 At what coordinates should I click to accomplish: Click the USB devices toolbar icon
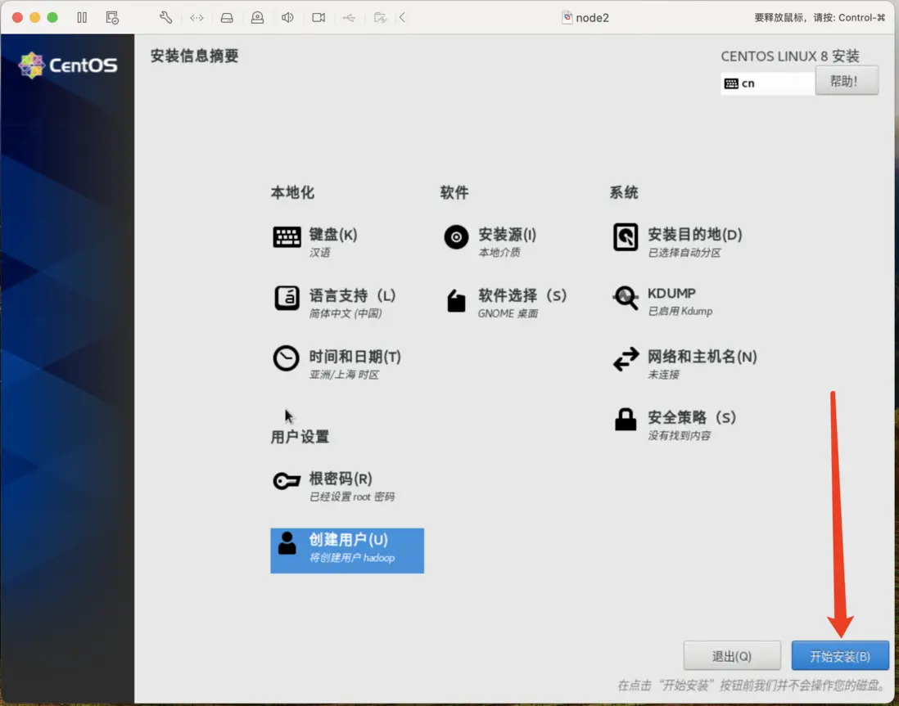[x=349, y=18]
